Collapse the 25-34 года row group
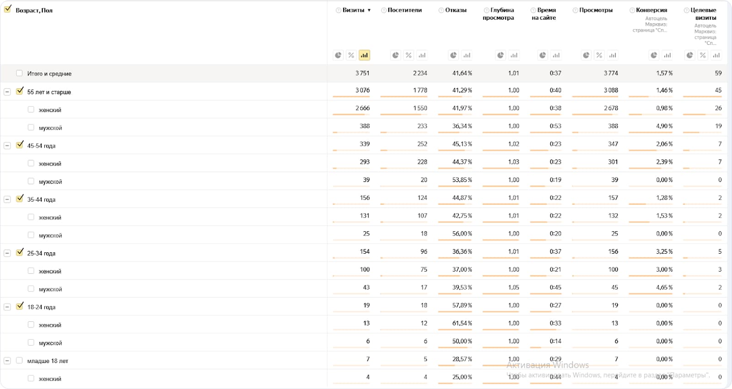 coord(7,253)
